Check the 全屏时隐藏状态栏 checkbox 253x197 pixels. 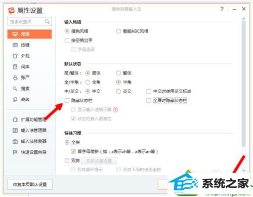pyautogui.click(x=149, y=100)
